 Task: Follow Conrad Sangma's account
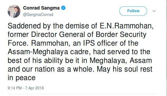click(133, 11)
